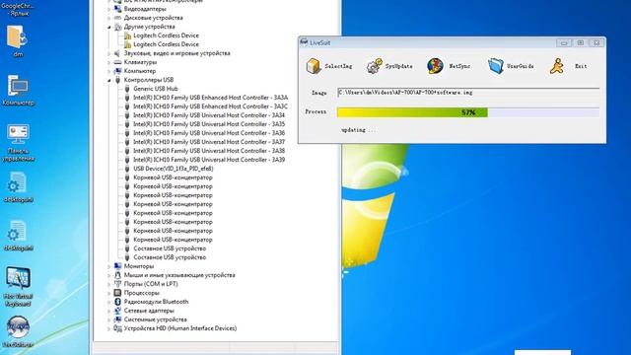Select the last Составное USB устройство row
631x355 pixels.
(170, 257)
